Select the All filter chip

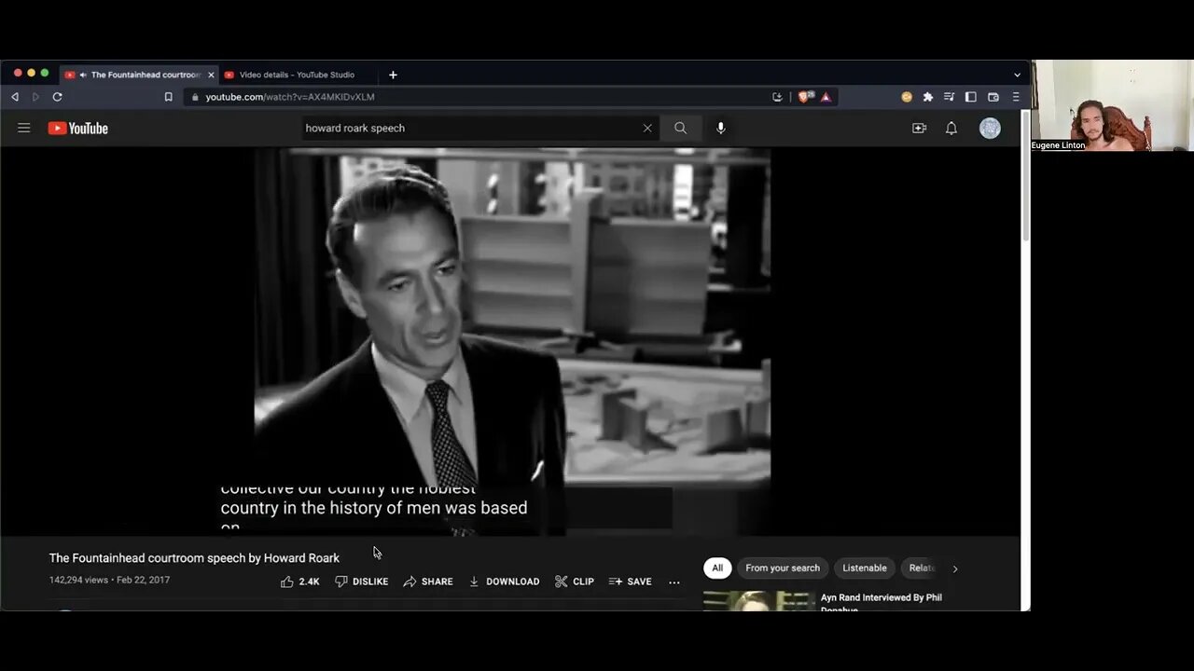click(x=717, y=568)
